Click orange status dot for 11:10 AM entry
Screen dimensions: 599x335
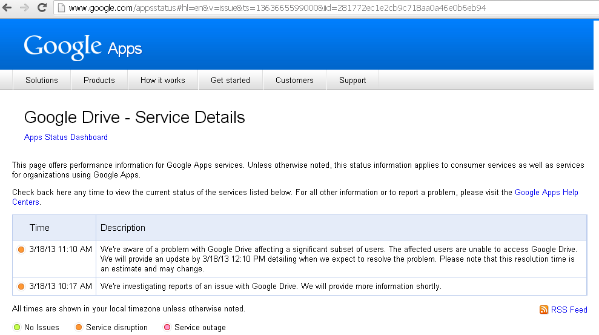coord(21,250)
